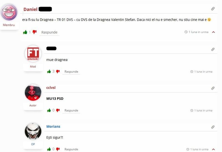Open link icon on cclvsl's comment

coord(213,88)
